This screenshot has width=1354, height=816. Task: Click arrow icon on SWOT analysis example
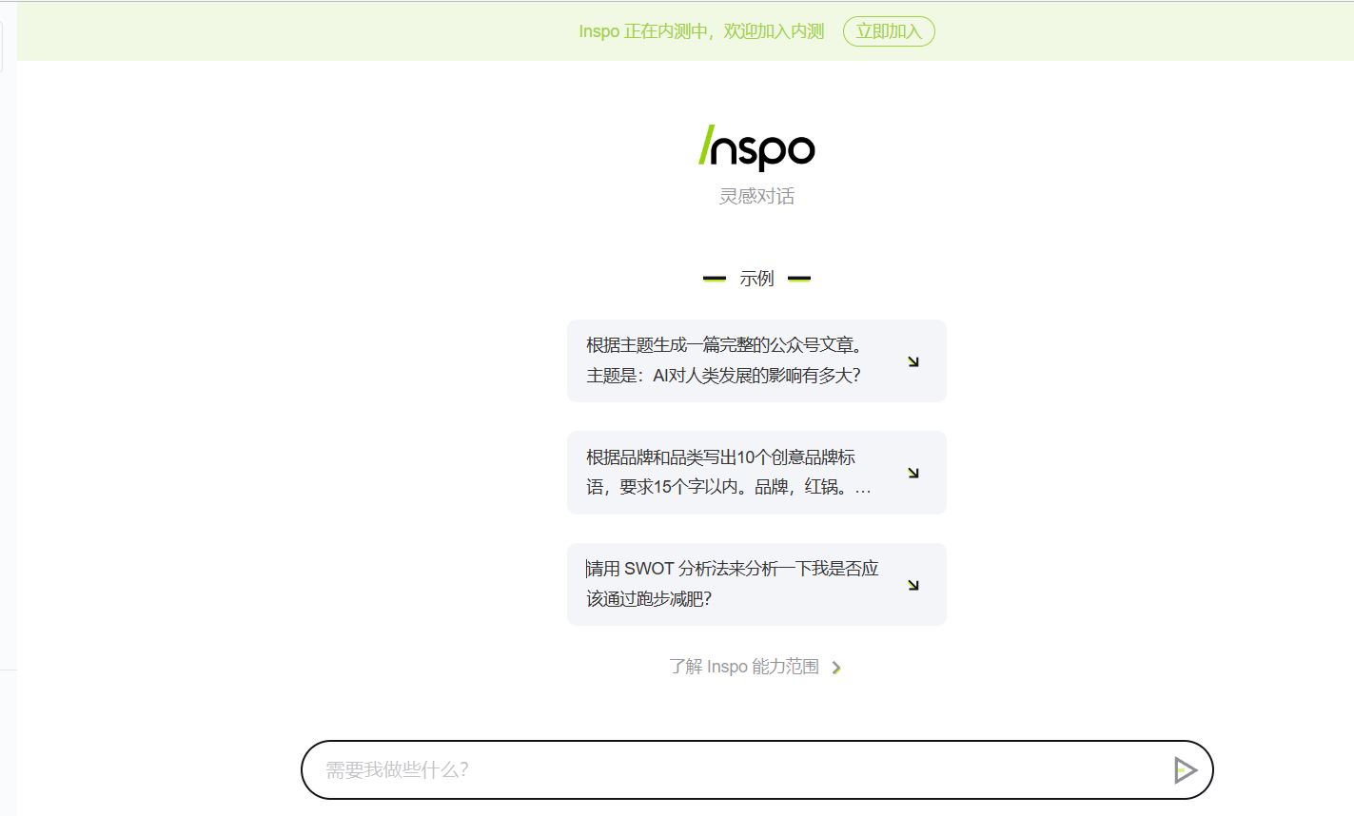tap(912, 585)
